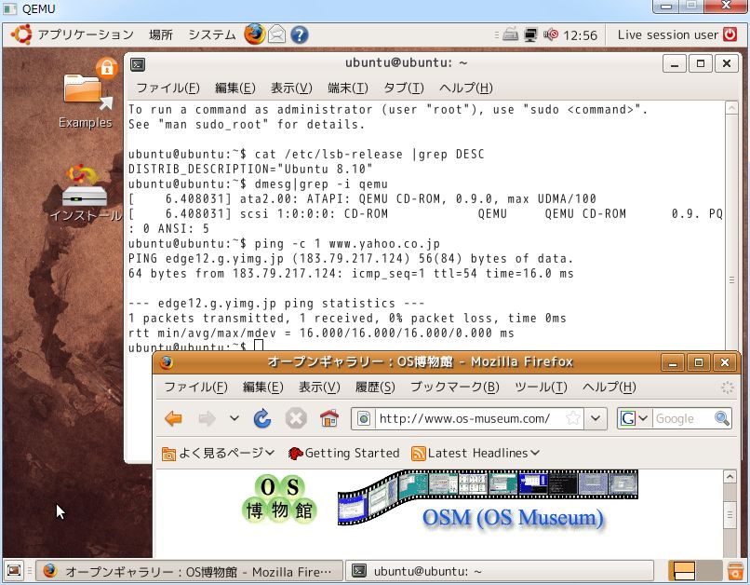The image size is (750, 585).
Task: Expand the よく見るページ bookmarks folder
Action: (218, 453)
